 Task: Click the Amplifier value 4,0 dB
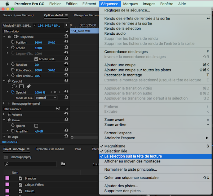(x=39, y=131)
